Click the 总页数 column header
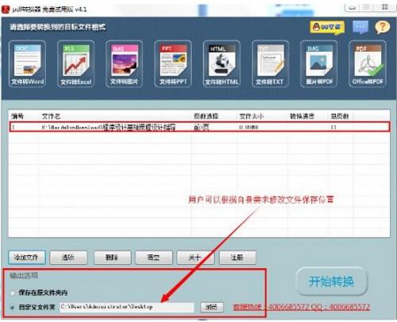Screen dimensions: 397x322 pyautogui.click(x=340, y=116)
